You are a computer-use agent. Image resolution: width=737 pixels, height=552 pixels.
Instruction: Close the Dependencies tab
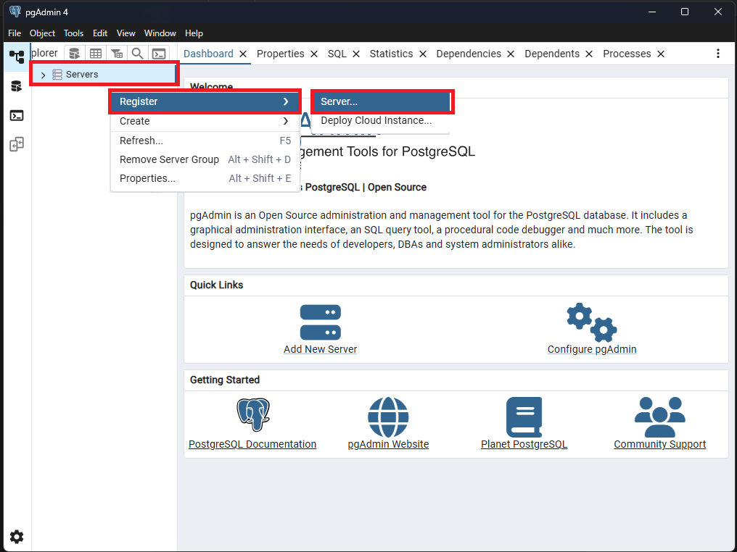pyautogui.click(x=511, y=54)
